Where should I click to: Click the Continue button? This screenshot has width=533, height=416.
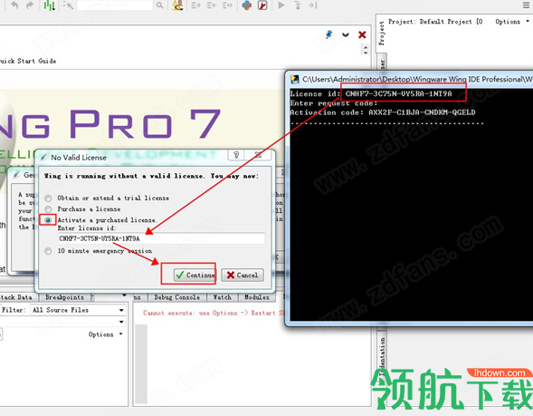point(195,275)
